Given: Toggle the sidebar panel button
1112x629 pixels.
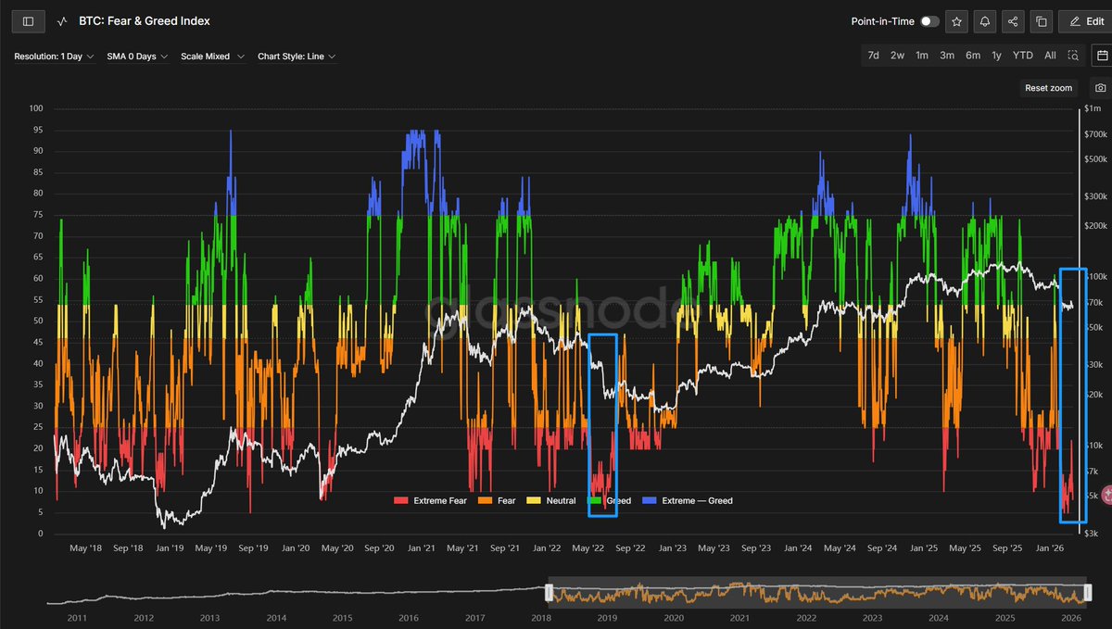Looking at the screenshot, I should 28,20.
